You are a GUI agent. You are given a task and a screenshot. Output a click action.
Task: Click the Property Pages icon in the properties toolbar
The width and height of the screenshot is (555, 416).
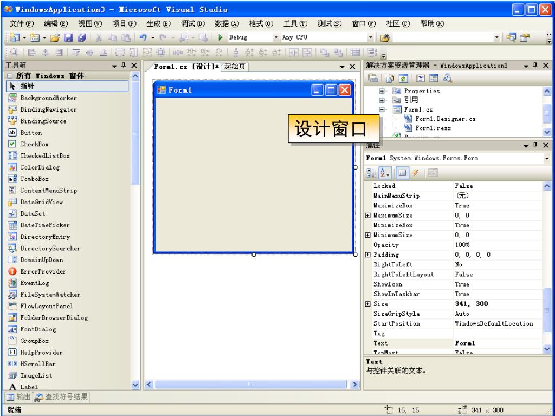433,173
